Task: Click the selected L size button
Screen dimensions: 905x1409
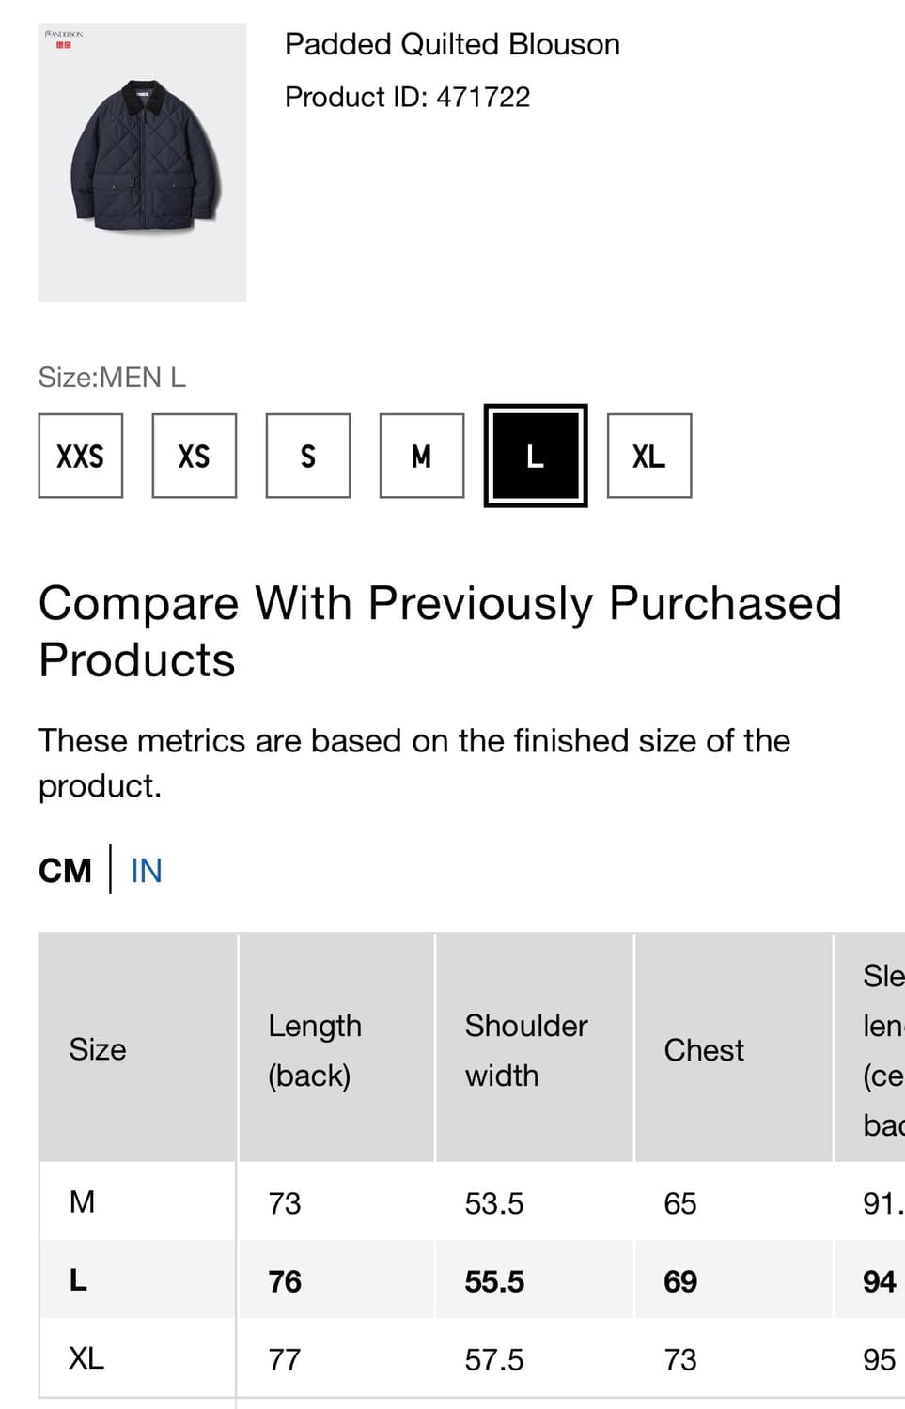Action: (x=536, y=456)
